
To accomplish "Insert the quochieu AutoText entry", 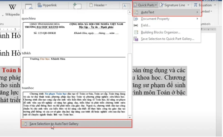I will click(74, 35).
